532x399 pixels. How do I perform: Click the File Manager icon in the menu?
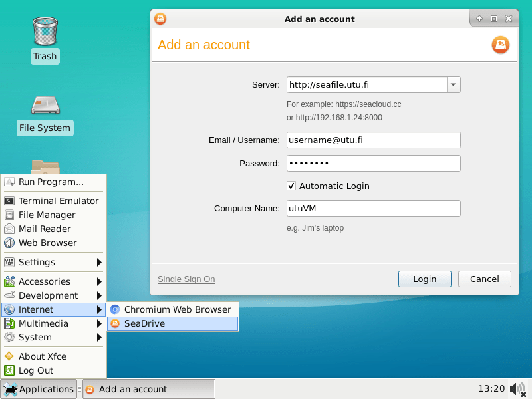9,215
